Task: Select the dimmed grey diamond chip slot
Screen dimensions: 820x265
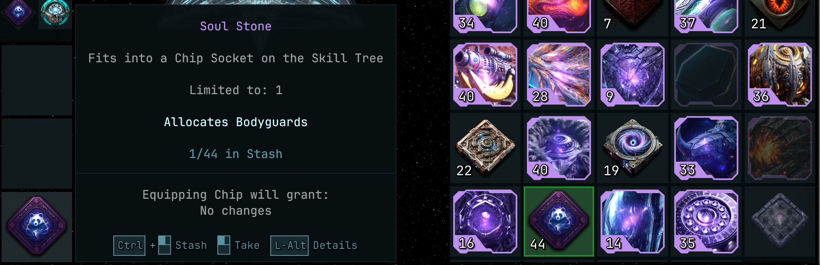Action: 780,221
